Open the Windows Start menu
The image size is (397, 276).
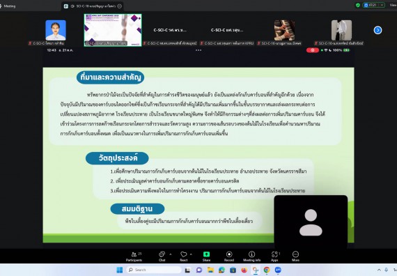(120, 270)
